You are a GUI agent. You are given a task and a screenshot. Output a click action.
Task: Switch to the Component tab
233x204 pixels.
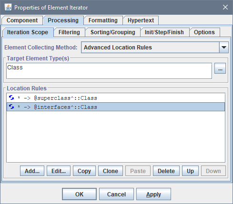(22, 20)
